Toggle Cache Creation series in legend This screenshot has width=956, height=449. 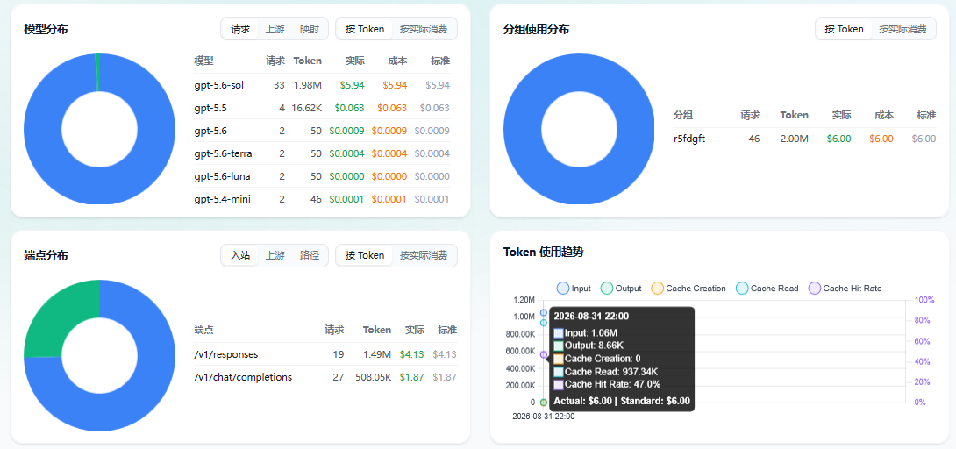[688, 289]
